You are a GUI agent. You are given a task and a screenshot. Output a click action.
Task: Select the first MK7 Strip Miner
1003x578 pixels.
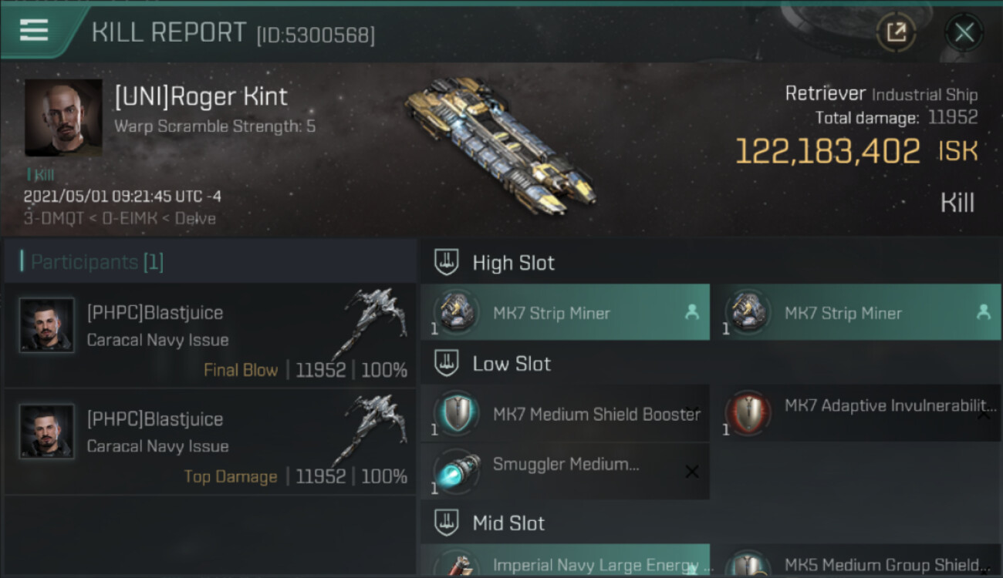click(565, 313)
